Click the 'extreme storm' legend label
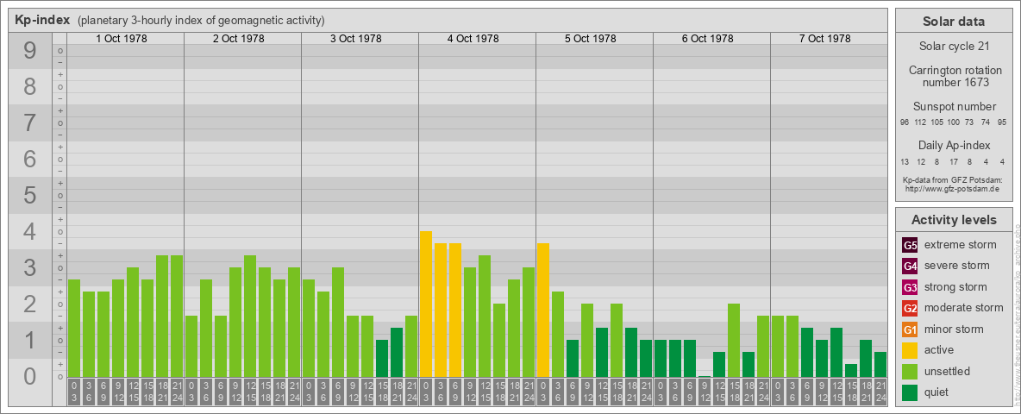This screenshot has height=414, width=1021. [x=961, y=245]
